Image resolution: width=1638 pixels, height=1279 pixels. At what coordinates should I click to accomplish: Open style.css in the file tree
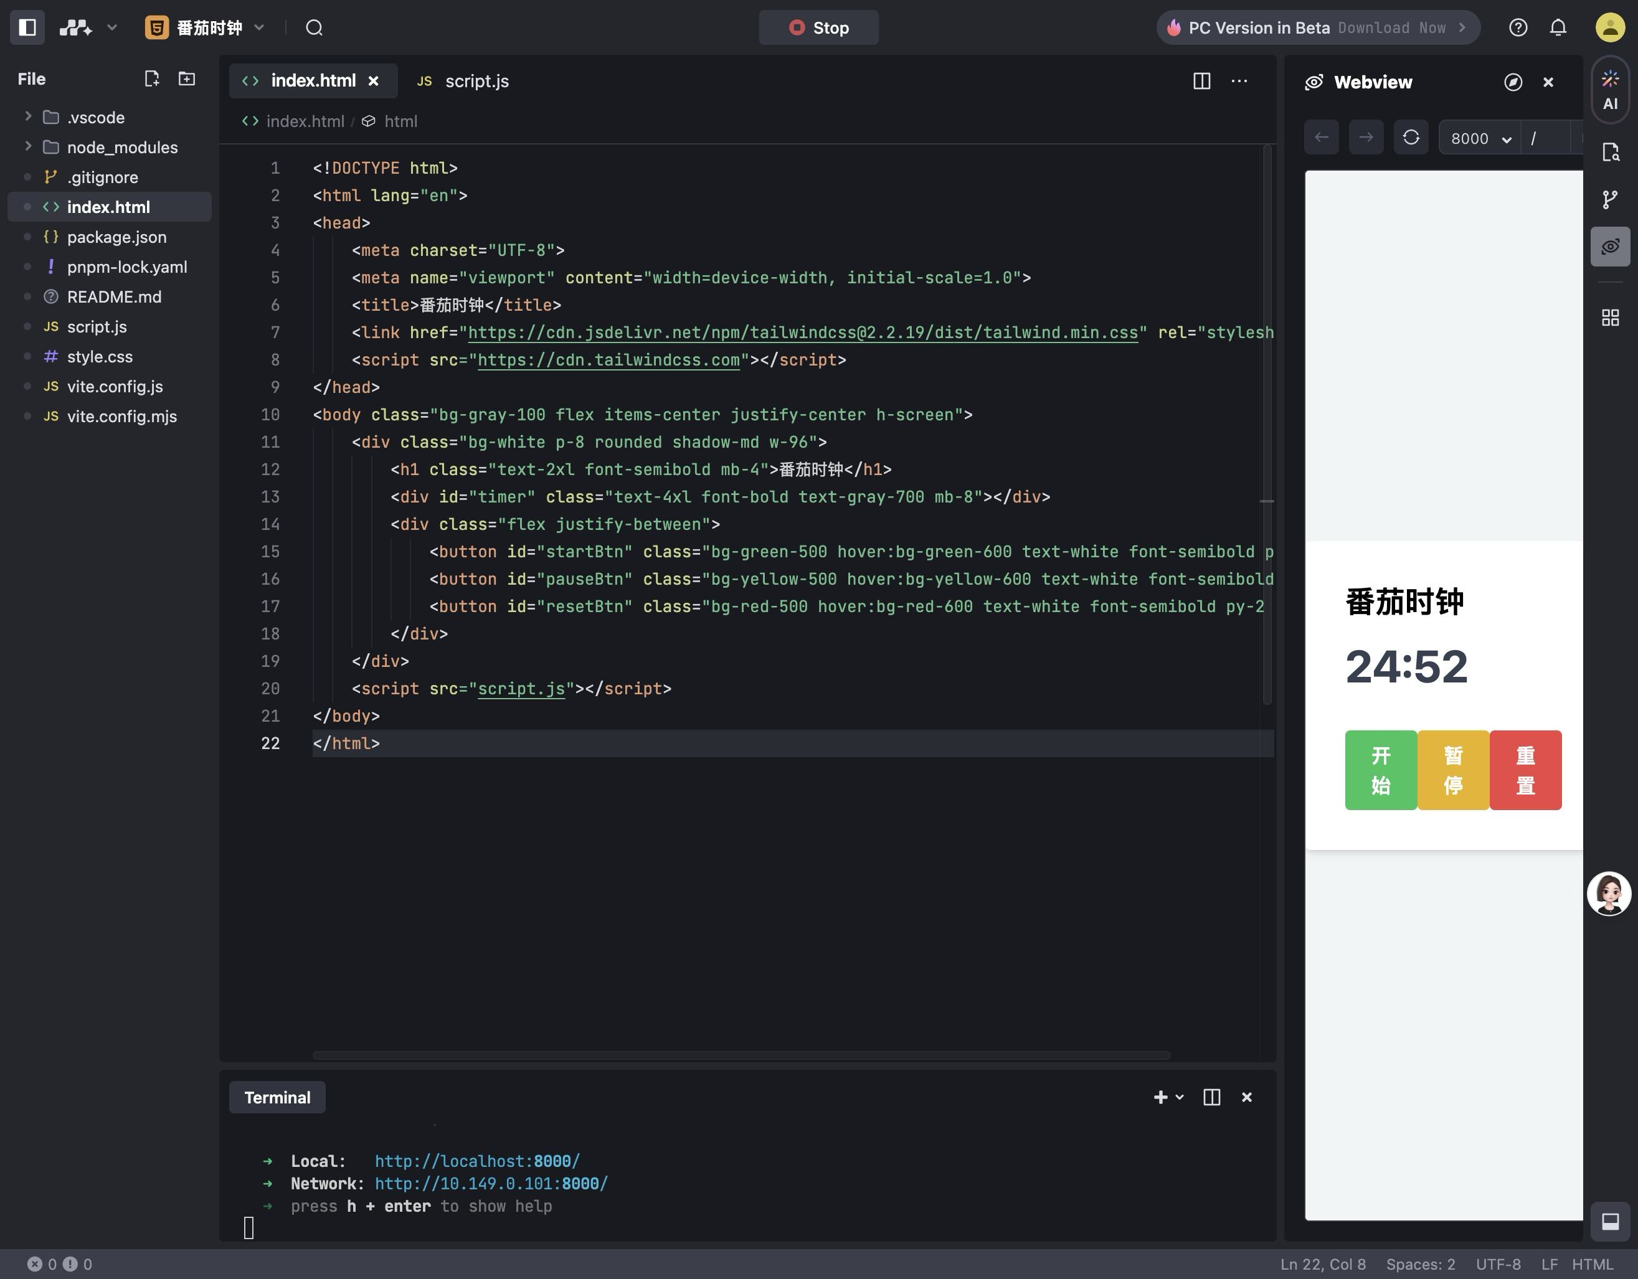[100, 357]
